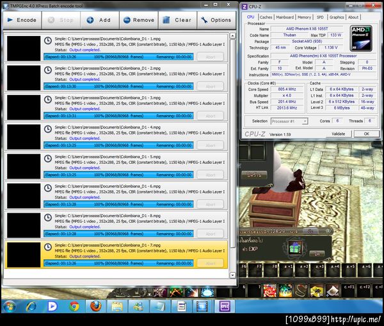Click the AMD Phenom II logo in CPU-Z
This screenshot has width=384, height=326.
click(361, 38)
